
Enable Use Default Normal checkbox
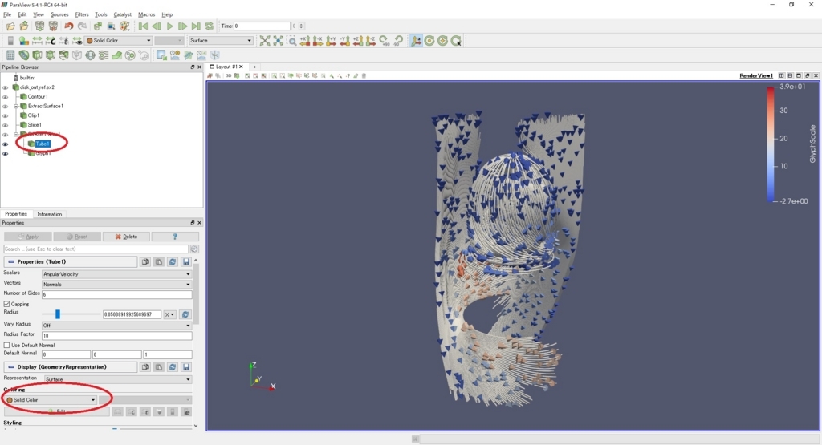point(6,345)
